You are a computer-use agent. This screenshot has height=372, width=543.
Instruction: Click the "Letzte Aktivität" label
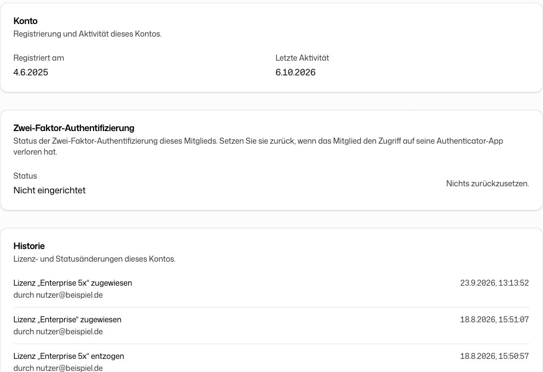[x=302, y=58]
